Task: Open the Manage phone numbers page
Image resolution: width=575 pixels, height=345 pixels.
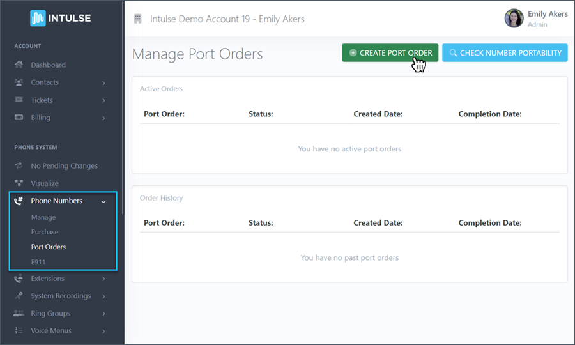Action: (x=43, y=217)
